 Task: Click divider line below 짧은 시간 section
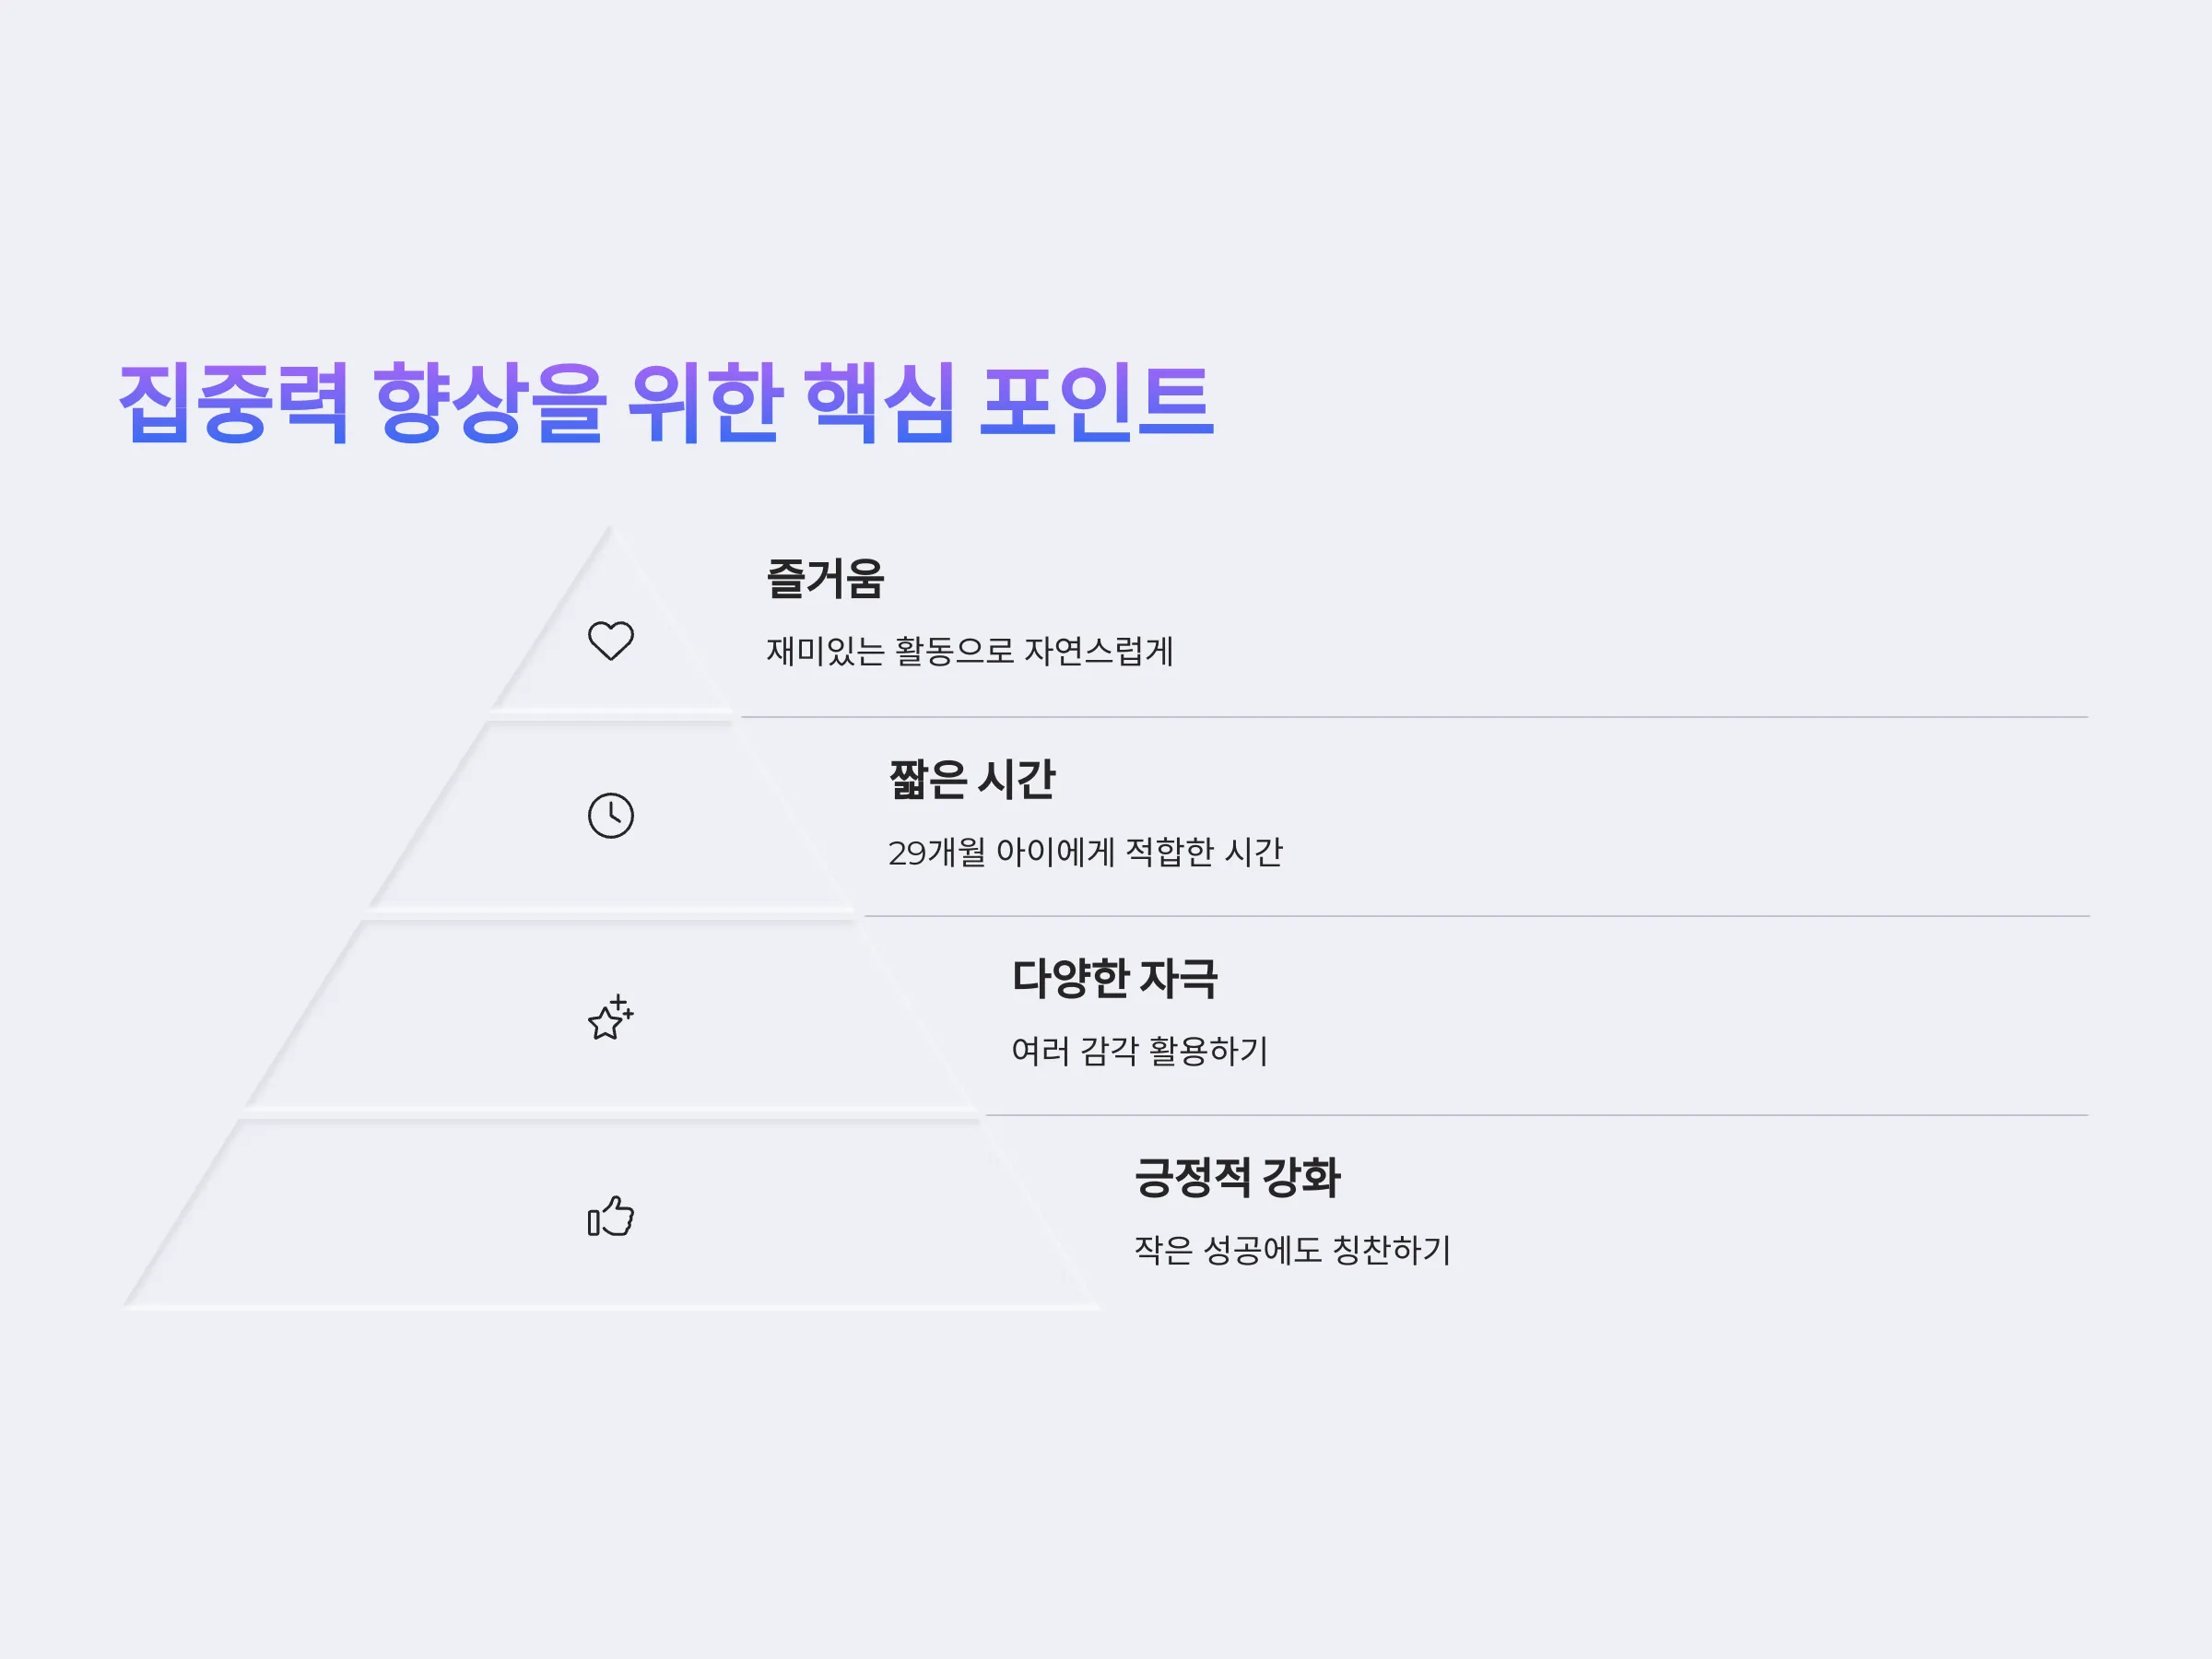[x=1476, y=916]
